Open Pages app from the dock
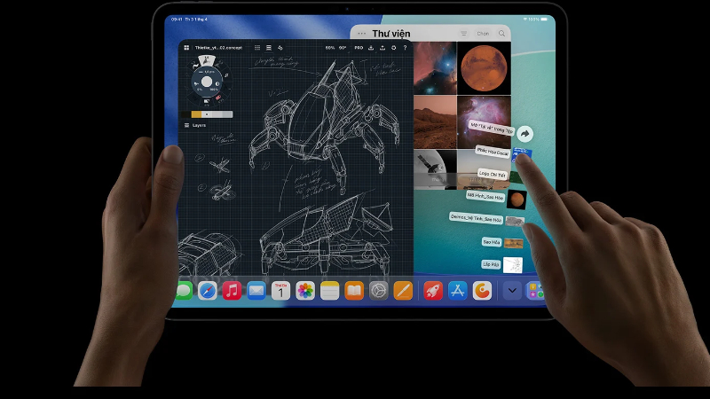 pyautogui.click(x=403, y=291)
